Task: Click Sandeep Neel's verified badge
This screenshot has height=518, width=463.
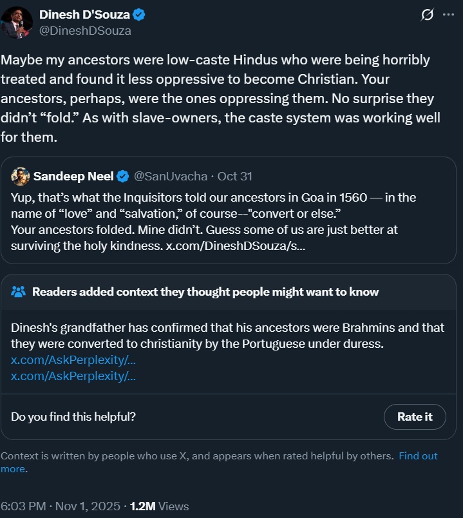Action: click(x=123, y=176)
